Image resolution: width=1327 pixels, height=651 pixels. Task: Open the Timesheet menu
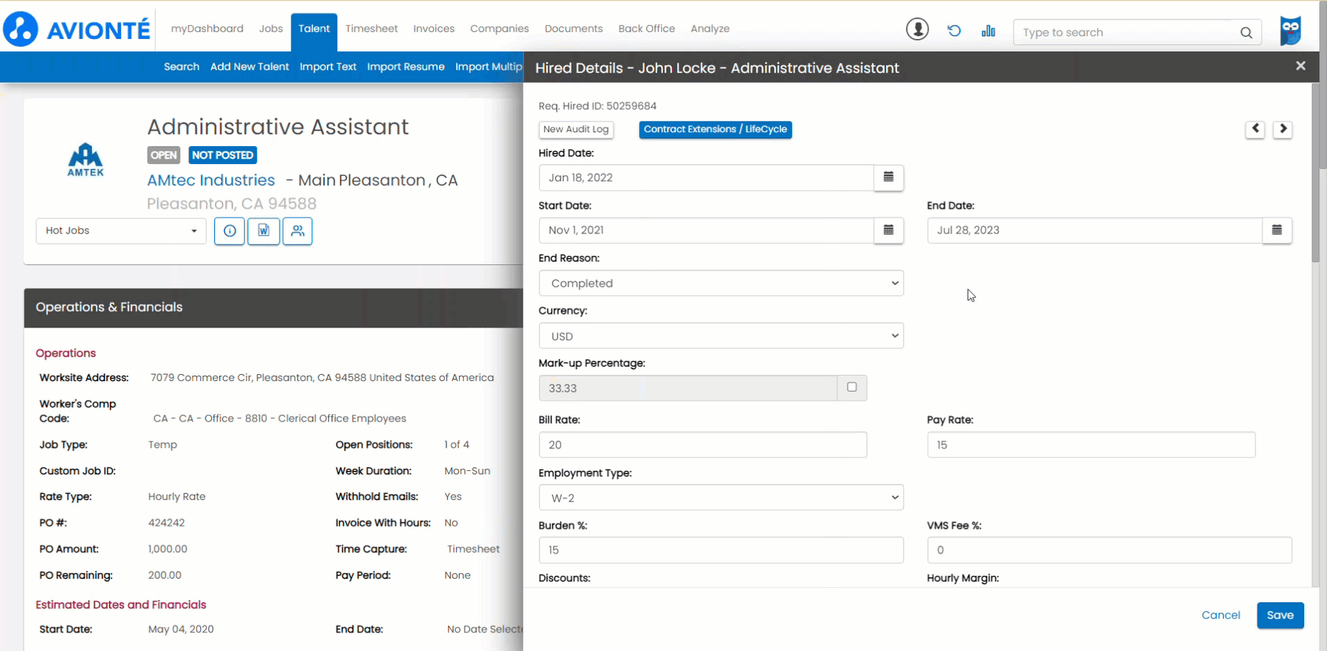pos(371,29)
